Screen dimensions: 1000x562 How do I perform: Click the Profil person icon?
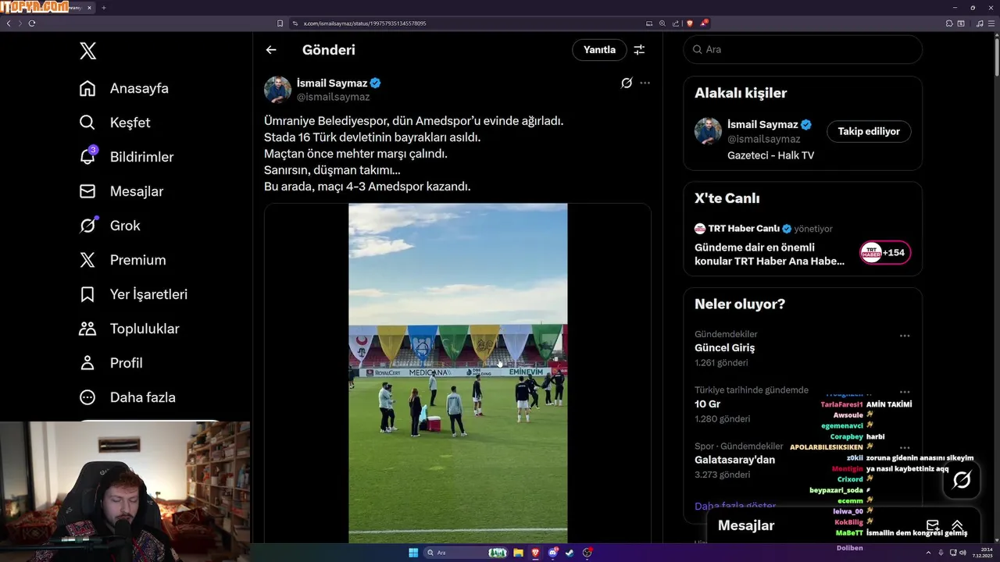point(87,363)
